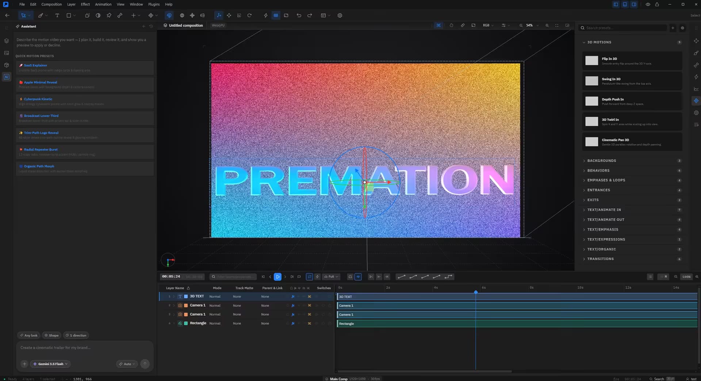Click the fit-to-screen viewport icon
The height and width of the screenshot is (381, 701).
557,25
